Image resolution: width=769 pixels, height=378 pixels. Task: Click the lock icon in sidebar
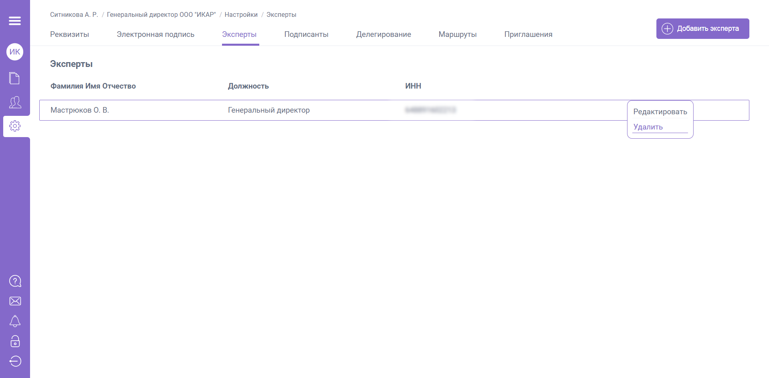pyautogui.click(x=15, y=342)
